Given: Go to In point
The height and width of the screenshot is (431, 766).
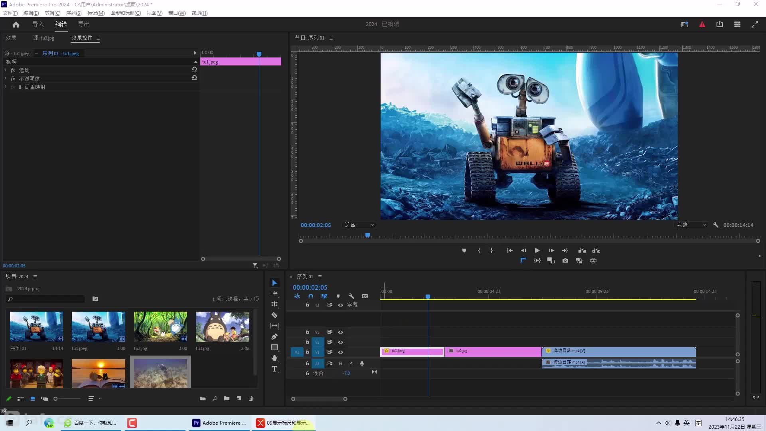Looking at the screenshot, I should pos(509,251).
